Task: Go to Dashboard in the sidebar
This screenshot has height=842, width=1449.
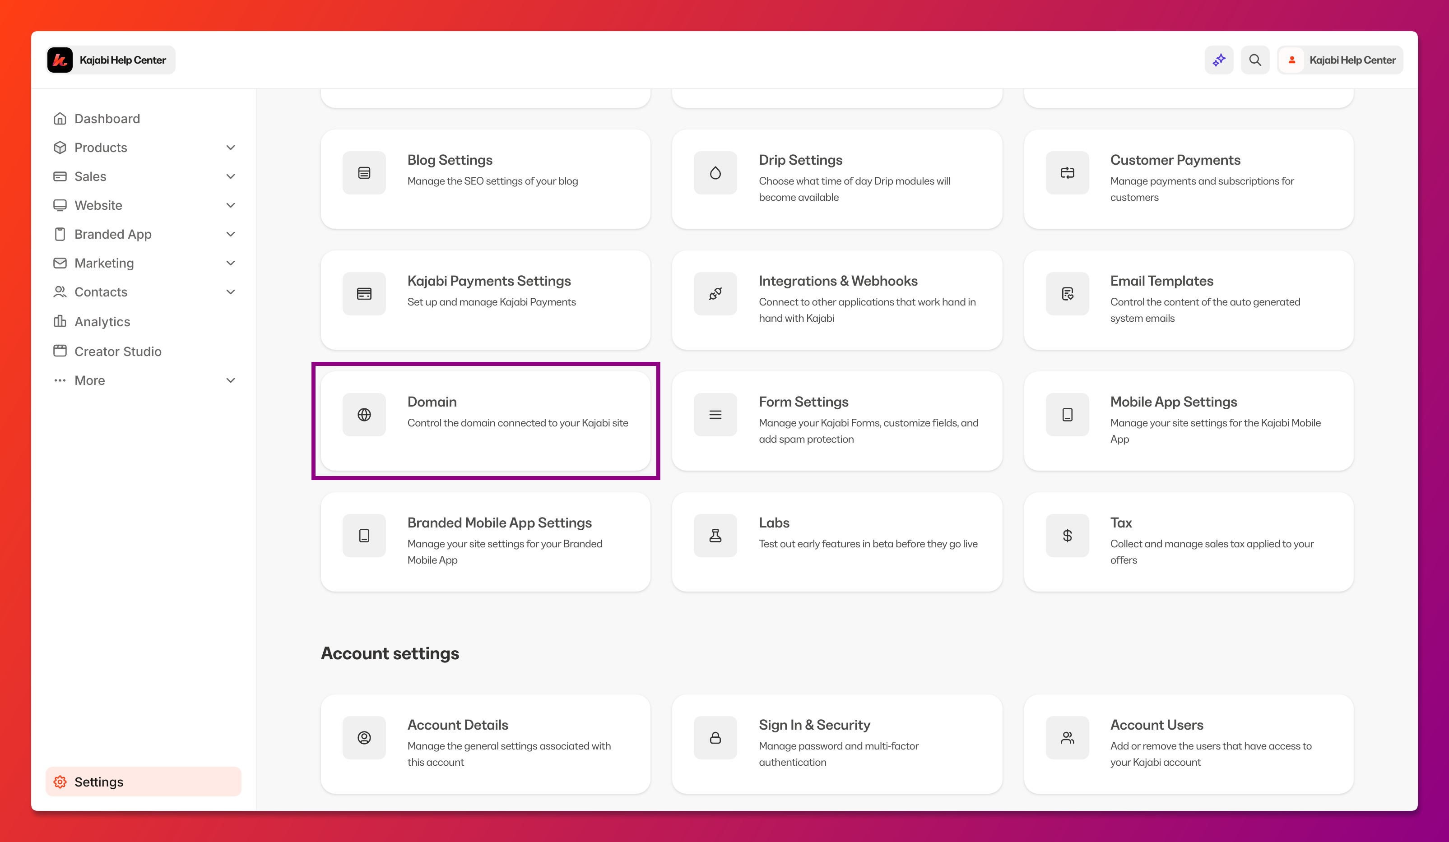Action: [143, 119]
